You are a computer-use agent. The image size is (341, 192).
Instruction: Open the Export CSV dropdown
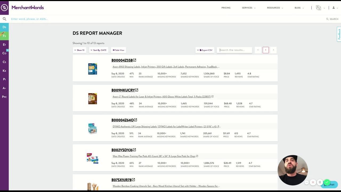point(205,50)
